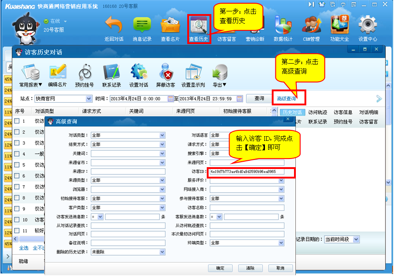Viewport: 394px width, 278px height.
Task: Click the 屏蔽访客 icon
Action: [165, 73]
